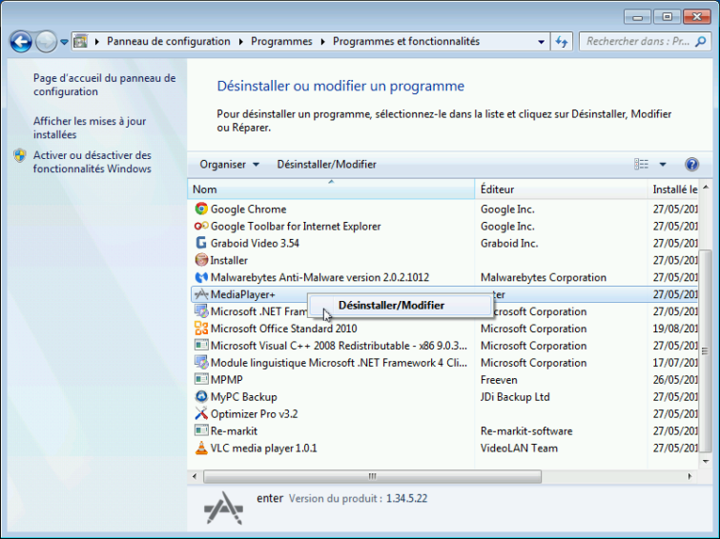The image size is (720, 539).
Task: Click the Freeven publisher cell
Action: 499,379
